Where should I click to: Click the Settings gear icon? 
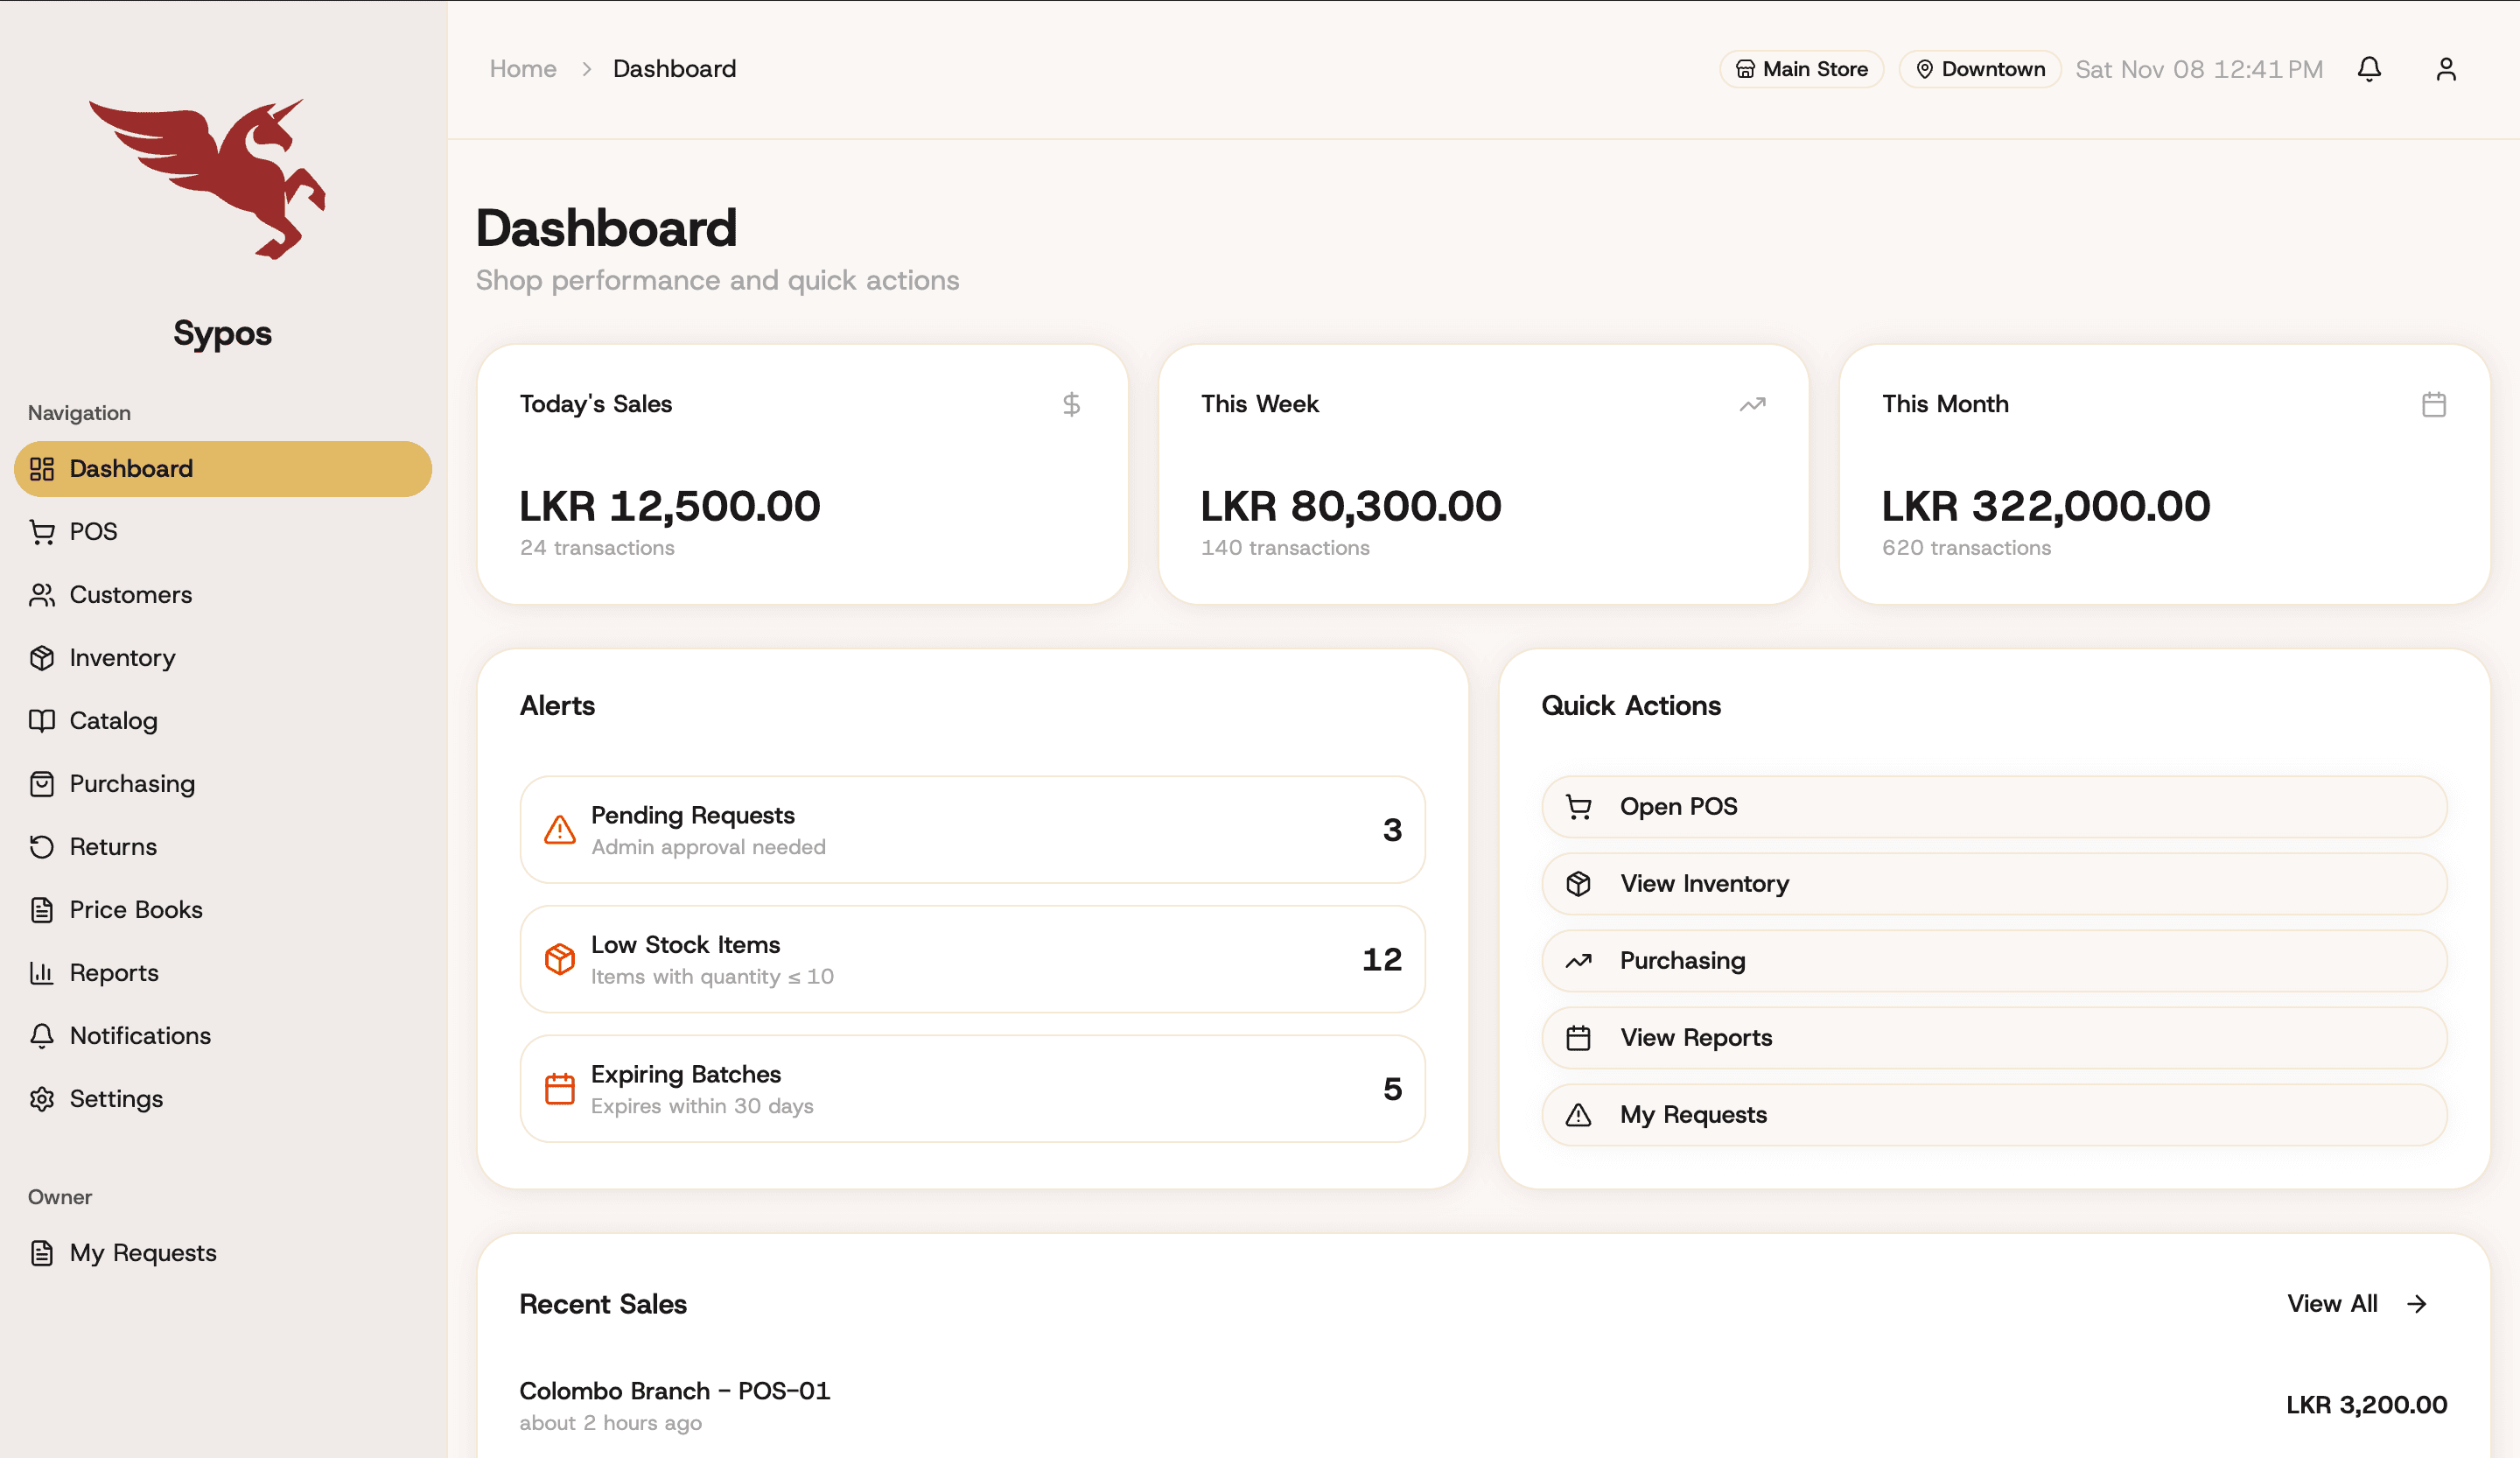41,1098
